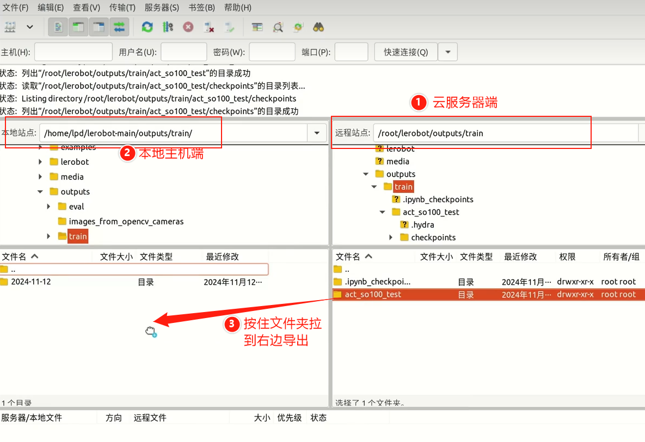This screenshot has width=645, height=442.
Task: Disconnect from the current server
Action: (209, 27)
